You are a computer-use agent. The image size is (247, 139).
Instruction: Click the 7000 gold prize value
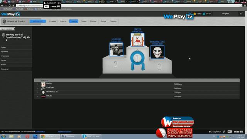(178, 88)
